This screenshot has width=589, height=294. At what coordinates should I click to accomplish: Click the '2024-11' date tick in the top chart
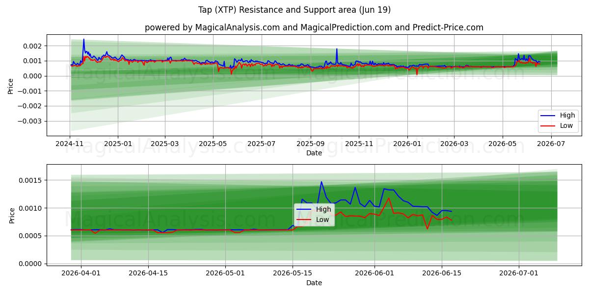point(70,145)
